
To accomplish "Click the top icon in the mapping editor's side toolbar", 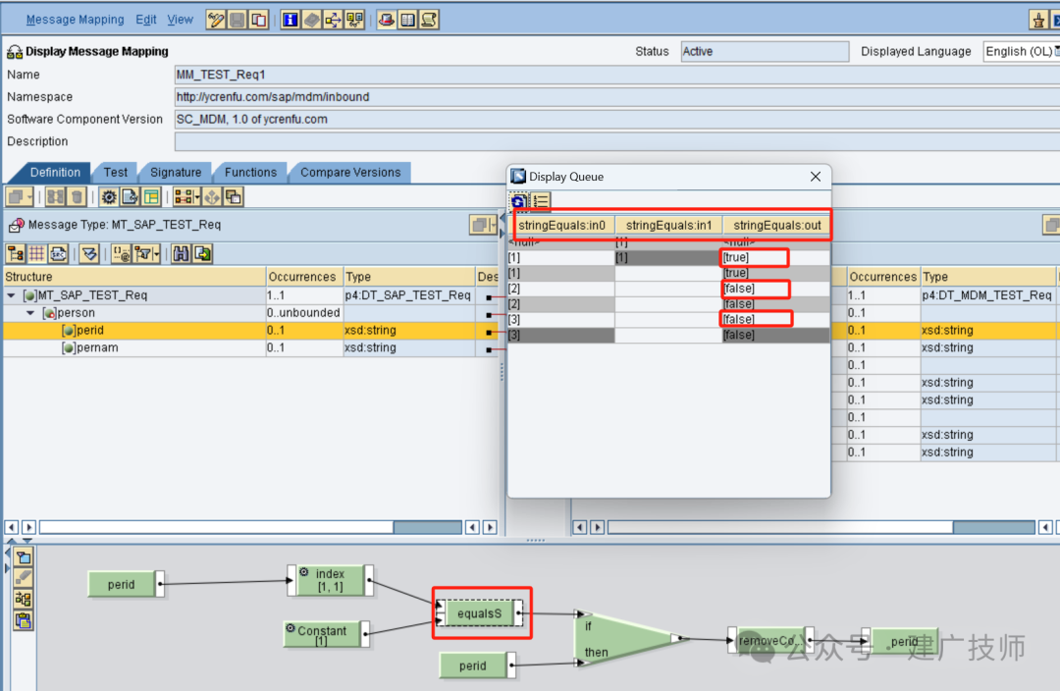I will pos(24,558).
